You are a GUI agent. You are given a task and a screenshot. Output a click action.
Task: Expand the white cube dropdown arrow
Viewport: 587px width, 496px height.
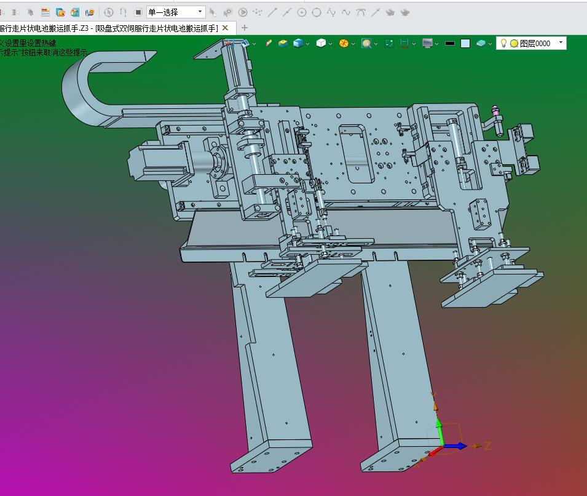[x=331, y=44]
